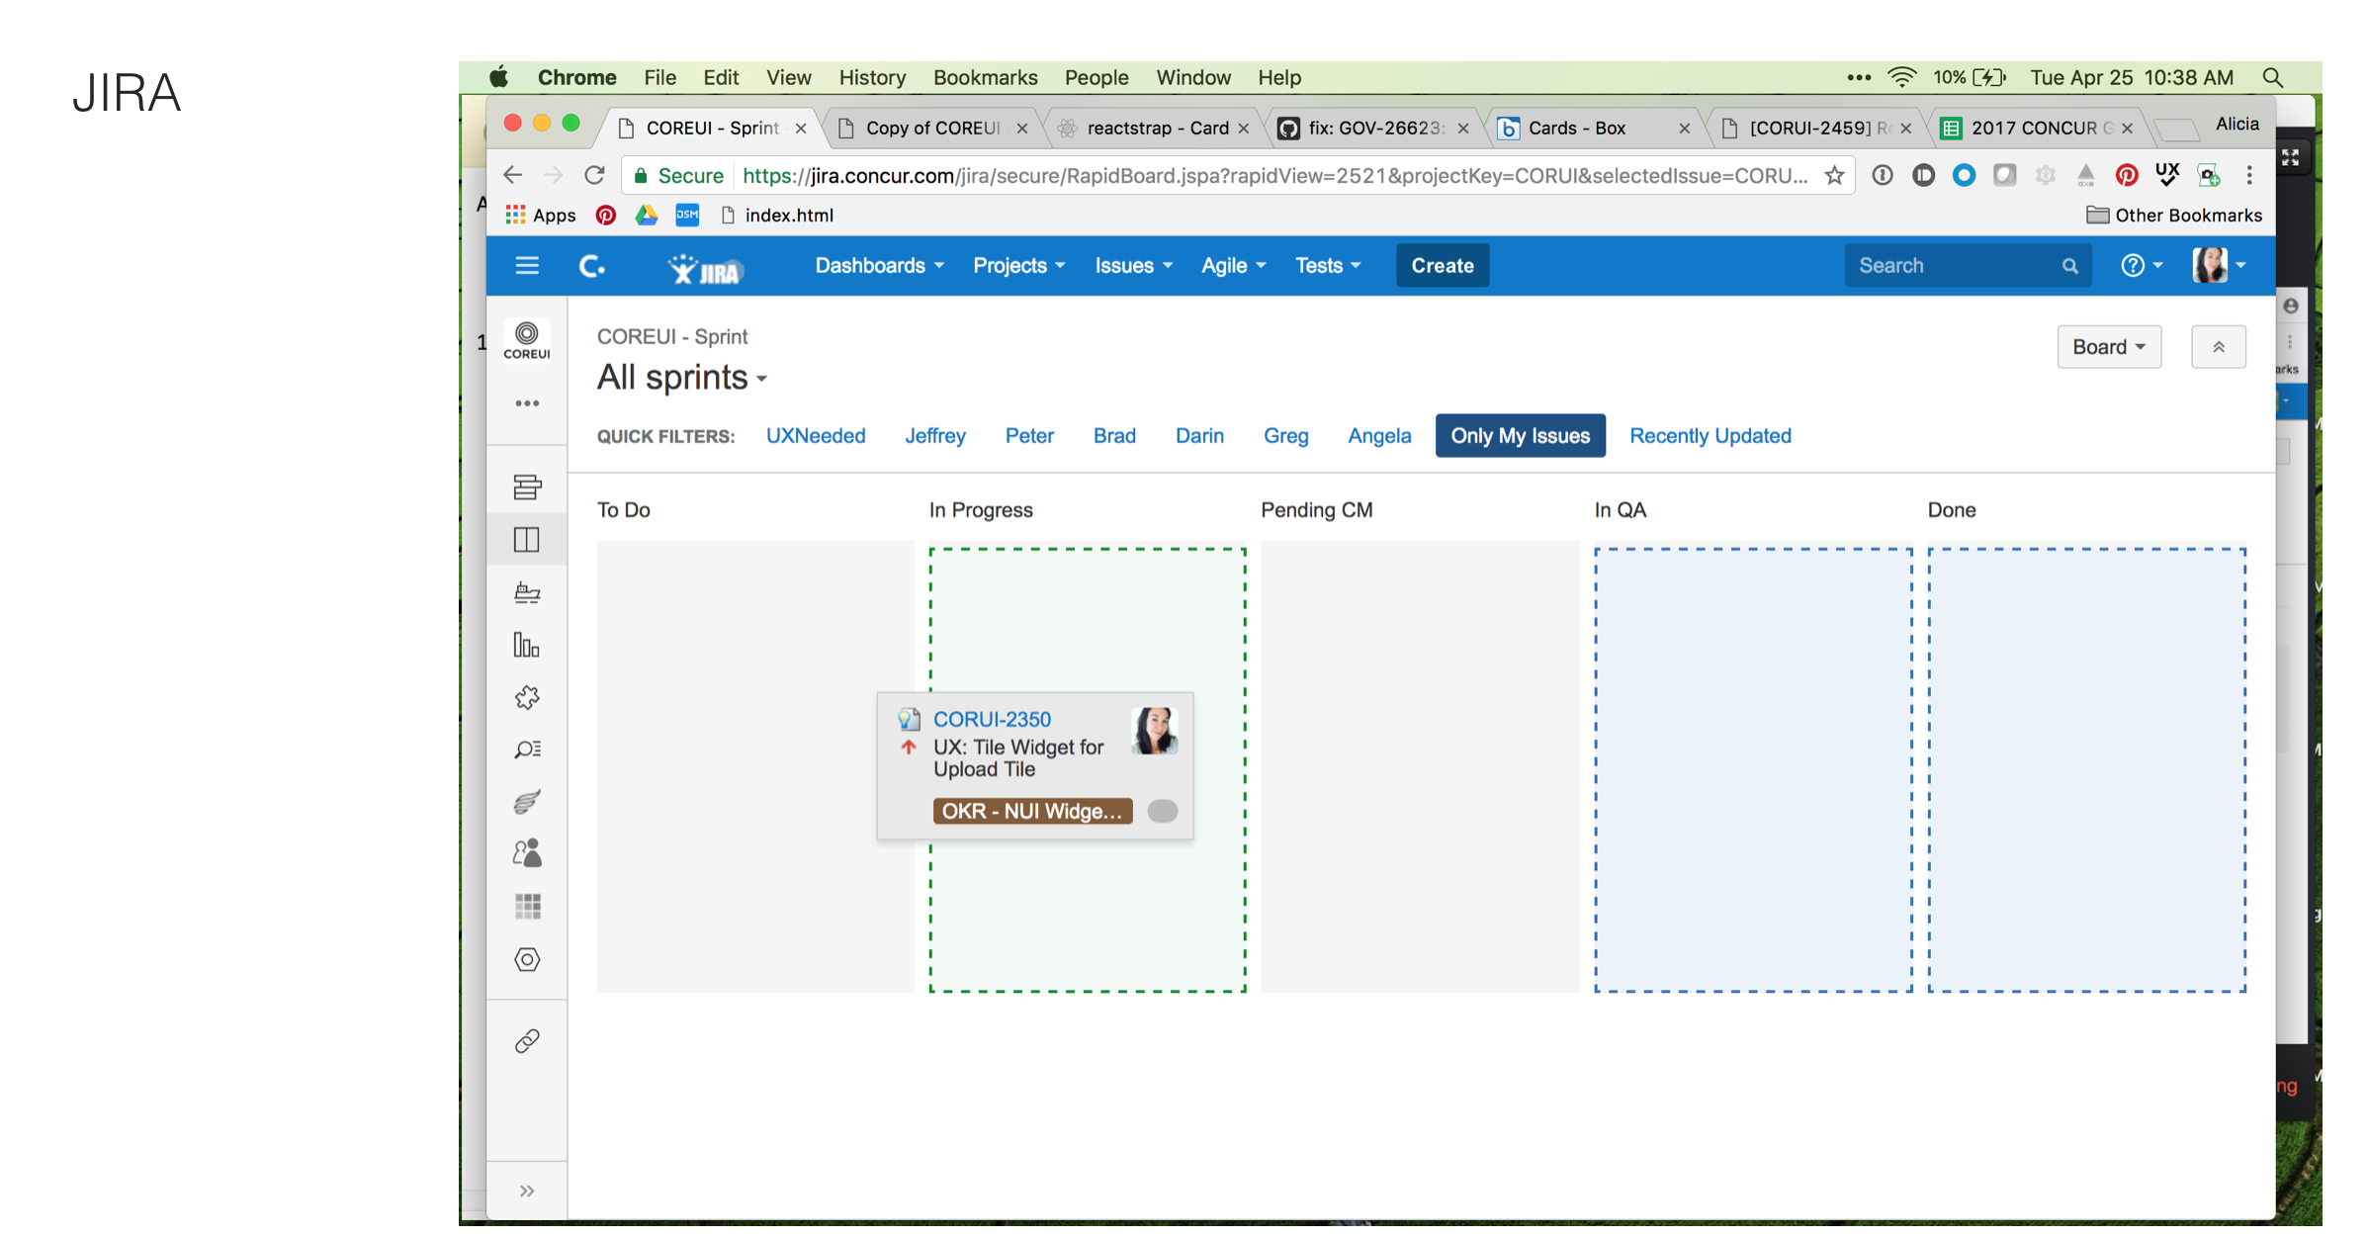Toggle the Recently Updated quick filter
The height and width of the screenshot is (1238, 2369).
[1710, 436]
